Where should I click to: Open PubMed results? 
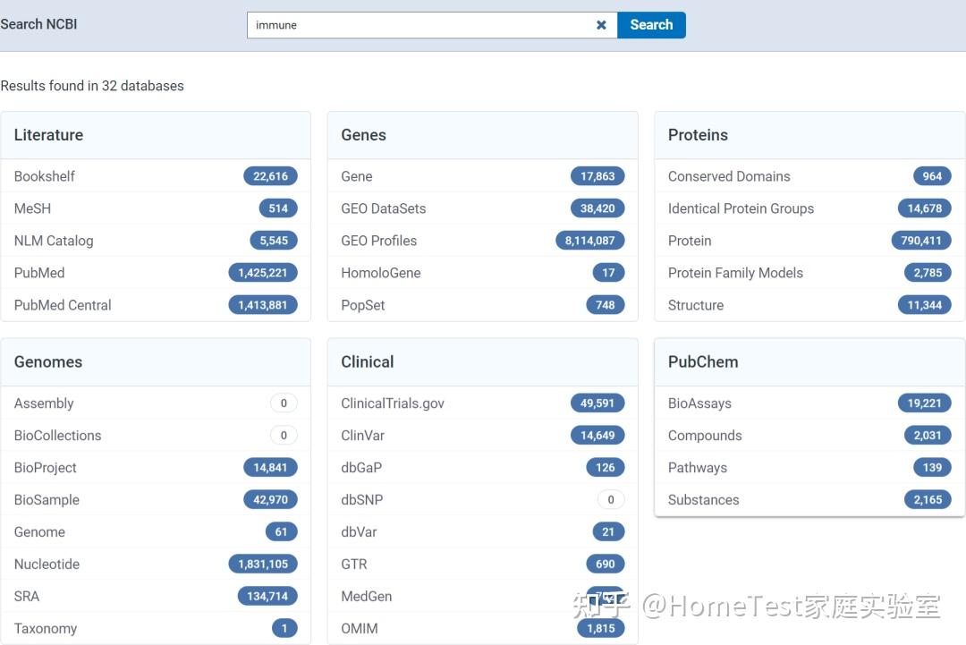click(x=39, y=273)
